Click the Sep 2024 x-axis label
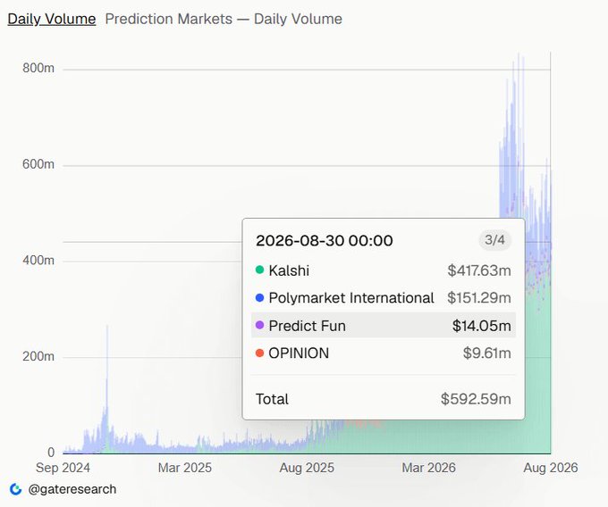Image resolution: width=608 pixels, height=507 pixels. [63, 468]
